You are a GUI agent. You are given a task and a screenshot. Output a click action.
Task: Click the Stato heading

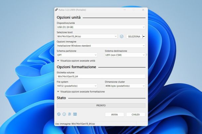(61, 98)
